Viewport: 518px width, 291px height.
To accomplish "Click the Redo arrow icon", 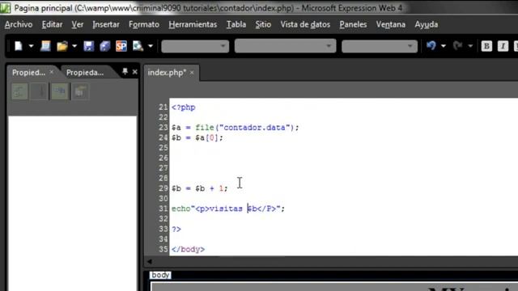I will 458,45.
